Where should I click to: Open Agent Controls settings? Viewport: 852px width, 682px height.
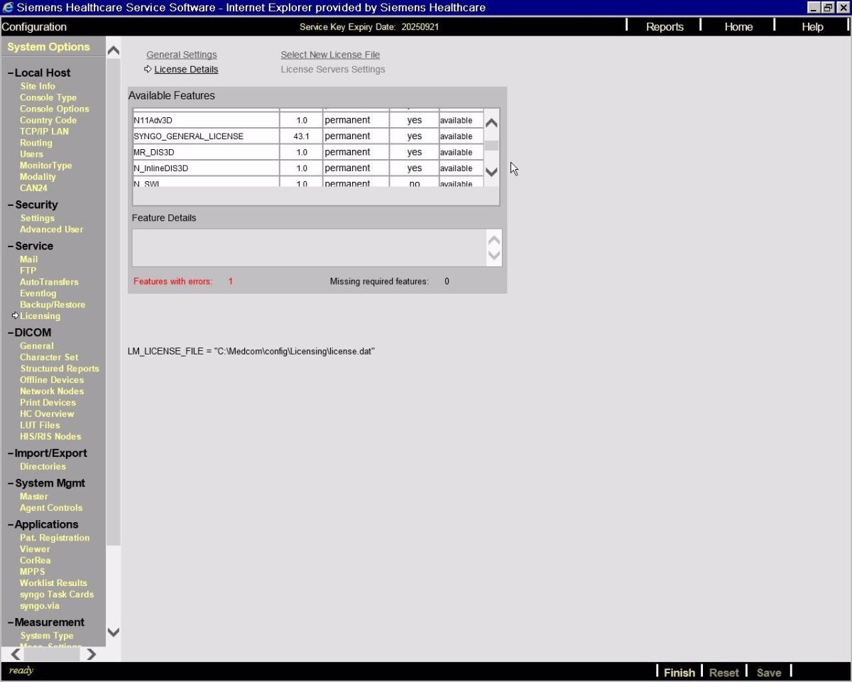pyautogui.click(x=51, y=508)
